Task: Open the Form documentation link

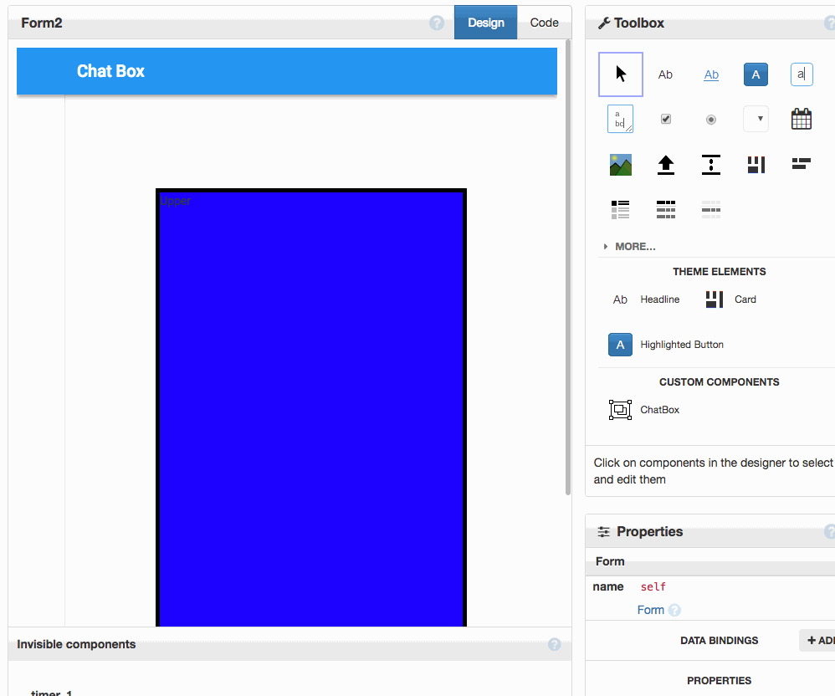Action: pyautogui.click(x=650, y=610)
